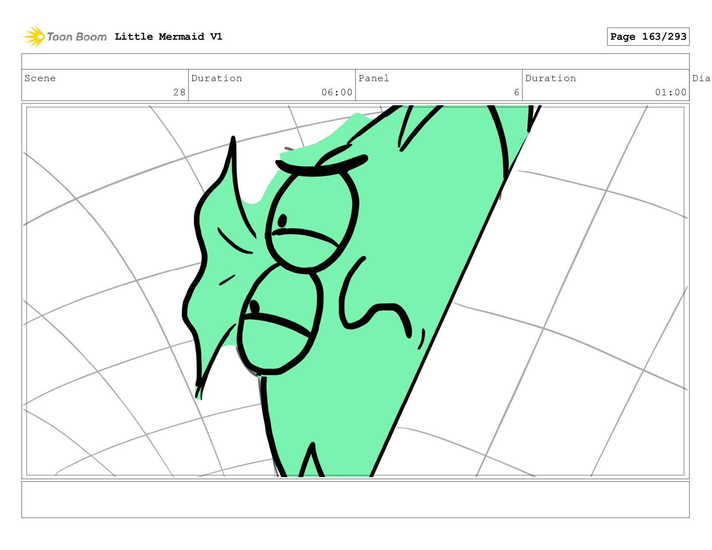Select the panel number 6
This screenshot has height=550, width=712.
[x=517, y=92]
